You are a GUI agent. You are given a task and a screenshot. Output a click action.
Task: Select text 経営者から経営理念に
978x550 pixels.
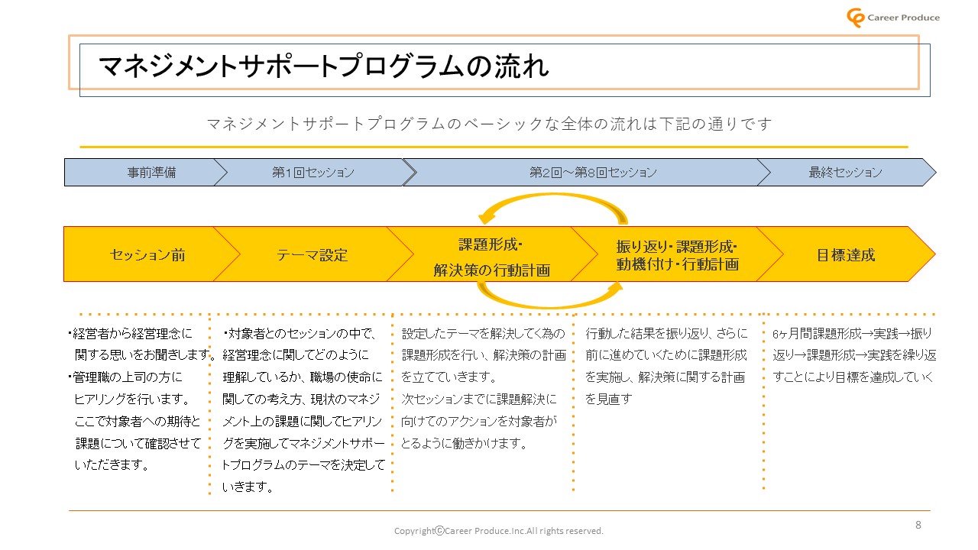pyautogui.click(x=134, y=334)
